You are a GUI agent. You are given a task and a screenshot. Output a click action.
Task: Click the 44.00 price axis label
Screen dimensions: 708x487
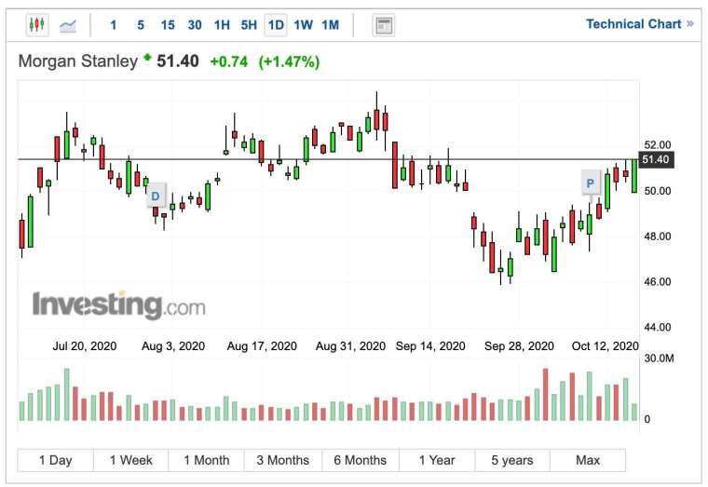click(x=658, y=327)
